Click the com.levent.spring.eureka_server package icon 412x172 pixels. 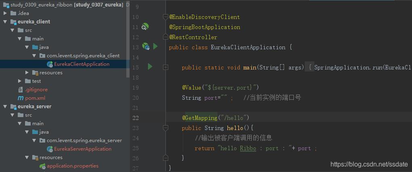tap(42, 141)
